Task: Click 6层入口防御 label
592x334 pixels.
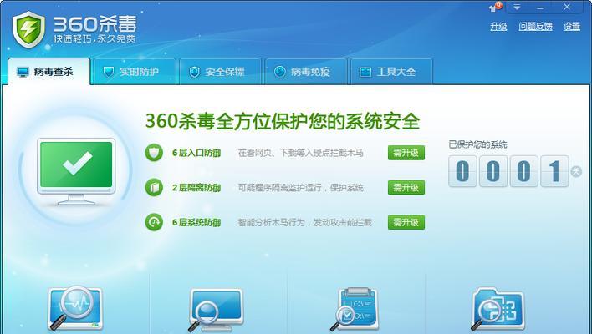Action: [196, 153]
